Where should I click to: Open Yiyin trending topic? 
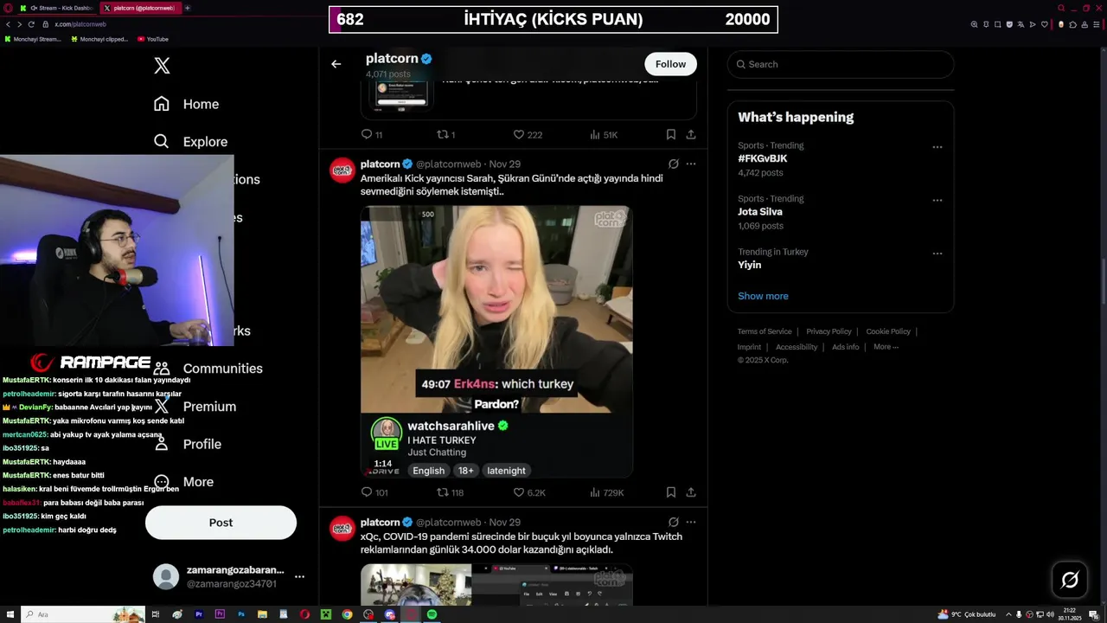(x=749, y=266)
